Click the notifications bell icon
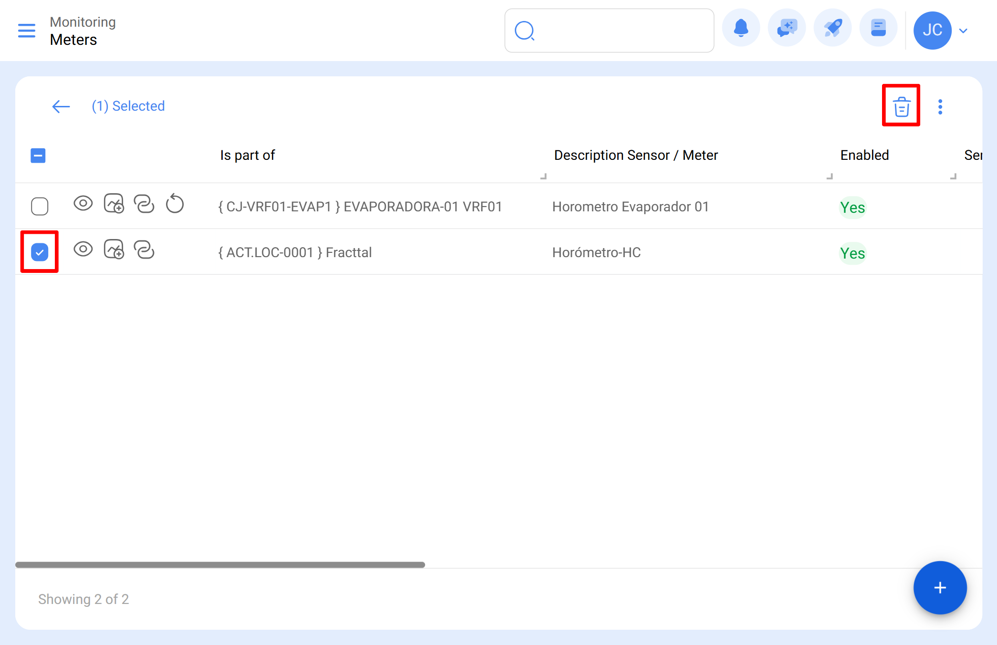997x645 pixels. 740,29
